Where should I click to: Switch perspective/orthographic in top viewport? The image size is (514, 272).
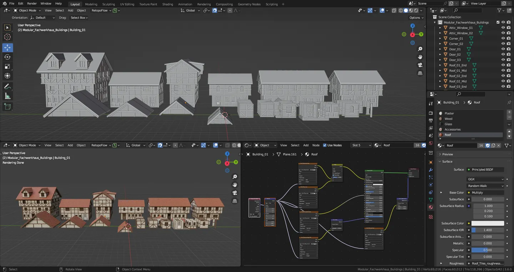click(420, 73)
